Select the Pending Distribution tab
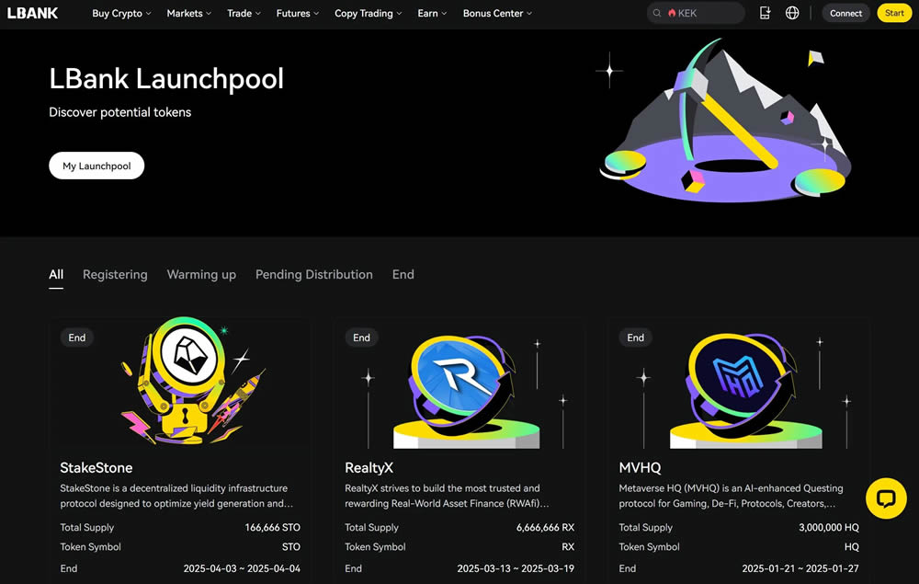 tap(313, 274)
